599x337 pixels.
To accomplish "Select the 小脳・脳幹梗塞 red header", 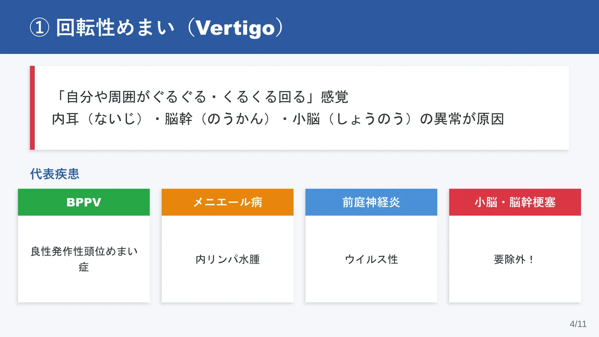I will 515,202.
